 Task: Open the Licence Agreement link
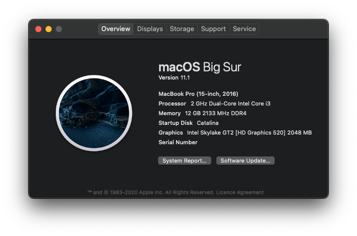click(x=240, y=193)
